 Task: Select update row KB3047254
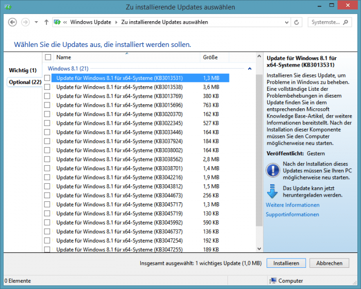click(x=140, y=240)
